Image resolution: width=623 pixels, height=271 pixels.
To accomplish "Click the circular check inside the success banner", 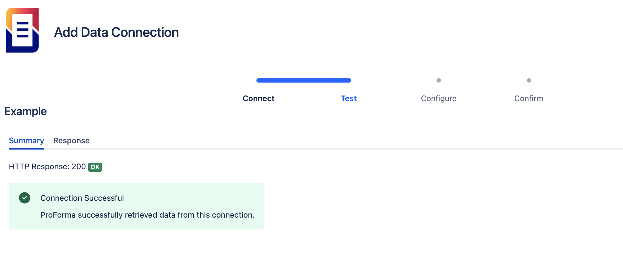I will pyautogui.click(x=24, y=198).
